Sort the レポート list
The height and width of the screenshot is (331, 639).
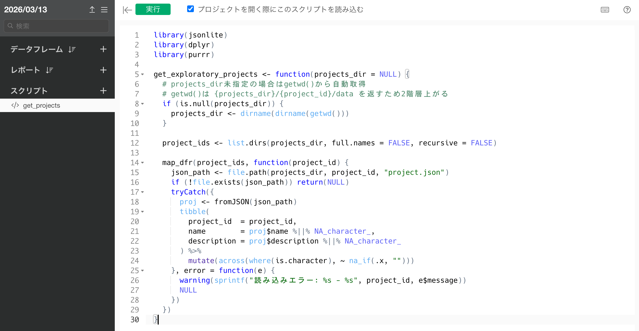[x=49, y=70]
